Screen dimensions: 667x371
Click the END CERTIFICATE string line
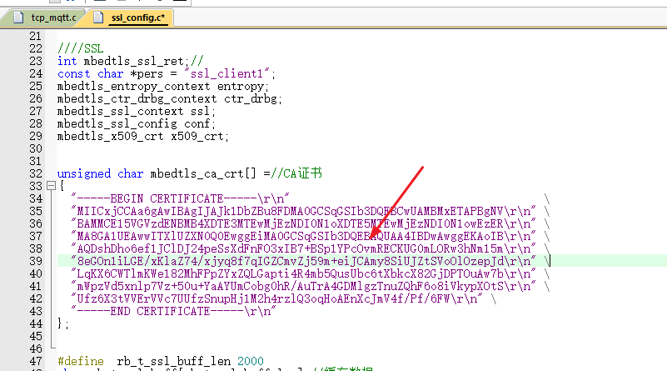click(x=173, y=311)
